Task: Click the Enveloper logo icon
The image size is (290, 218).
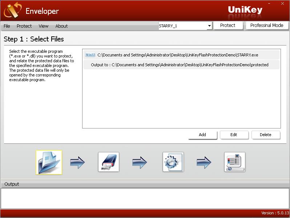Action: 13,10
